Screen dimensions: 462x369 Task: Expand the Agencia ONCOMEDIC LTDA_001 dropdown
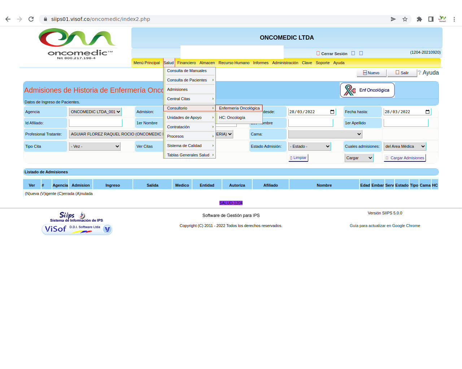tap(95, 112)
